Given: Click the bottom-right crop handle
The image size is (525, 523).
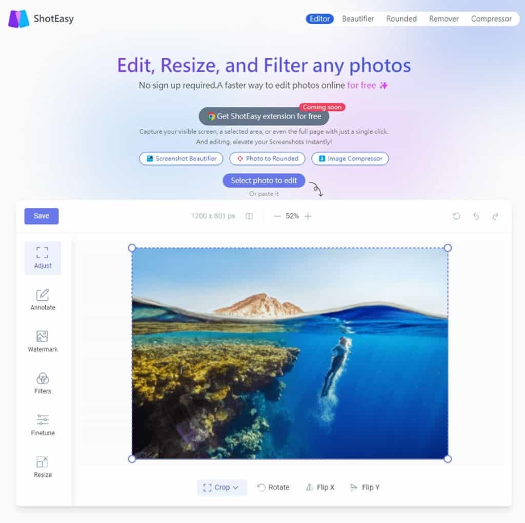Looking at the screenshot, I should click(x=448, y=459).
